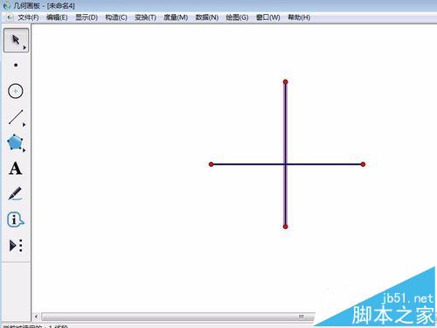Viewport: 437px width, 328px height.
Task: Click the horizontal scrollbar thumb
Action: (177, 317)
